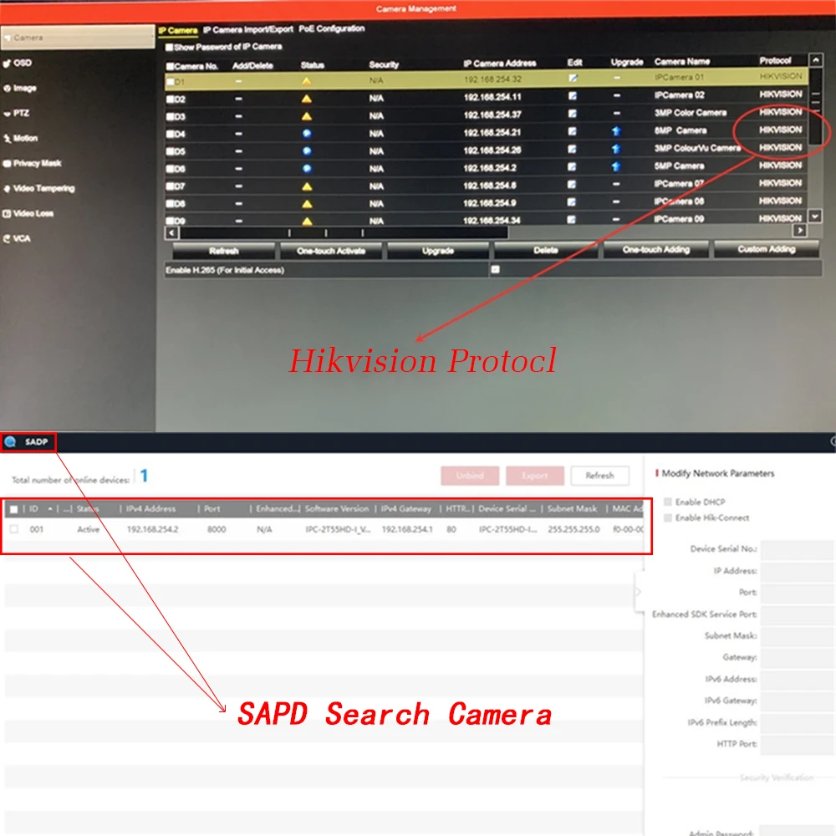This screenshot has height=836, width=836.
Task: Toggle Enable DHCP checkbox in SADP
Action: point(667,502)
